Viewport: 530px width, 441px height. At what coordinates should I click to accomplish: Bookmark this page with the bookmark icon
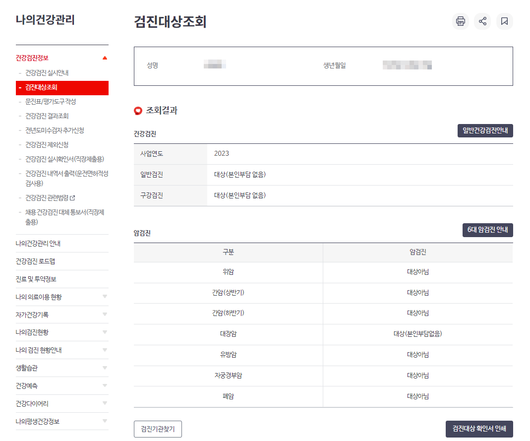click(x=504, y=21)
